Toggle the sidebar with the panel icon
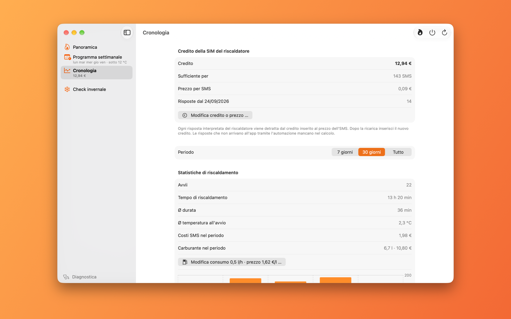511x319 pixels. 127,33
